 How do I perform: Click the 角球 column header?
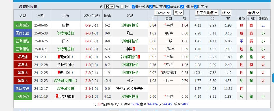107,16
